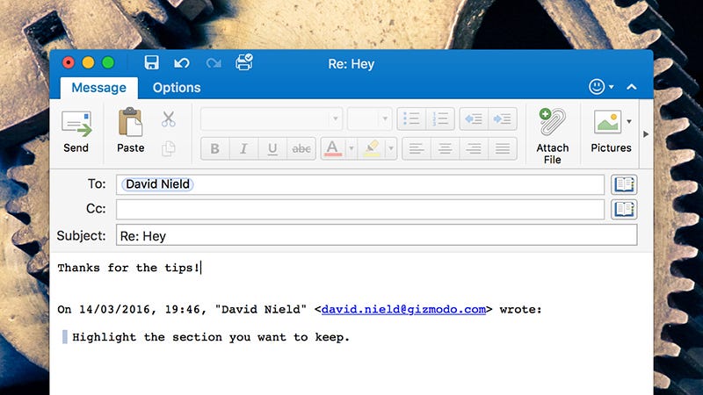Toggle bold formatting
703x395 pixels.
214,148
